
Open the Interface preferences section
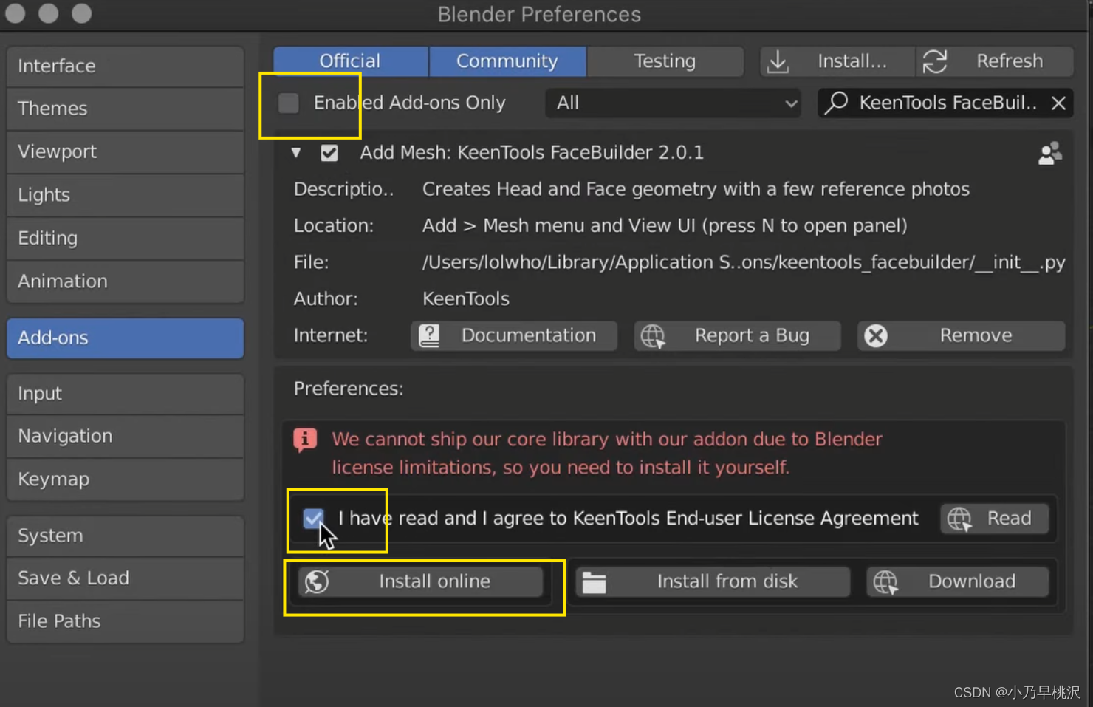click(x=126, y=66)
